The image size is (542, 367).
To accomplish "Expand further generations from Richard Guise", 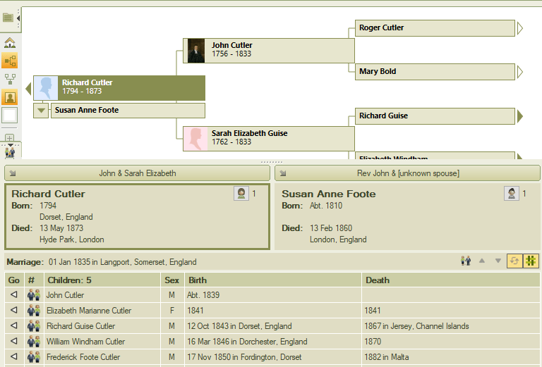I will 521,116.
